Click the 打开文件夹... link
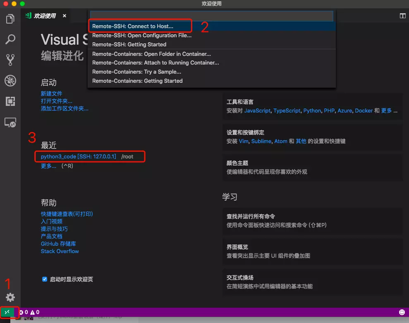This screenshot has height=323, width=409. click(57, 101)
